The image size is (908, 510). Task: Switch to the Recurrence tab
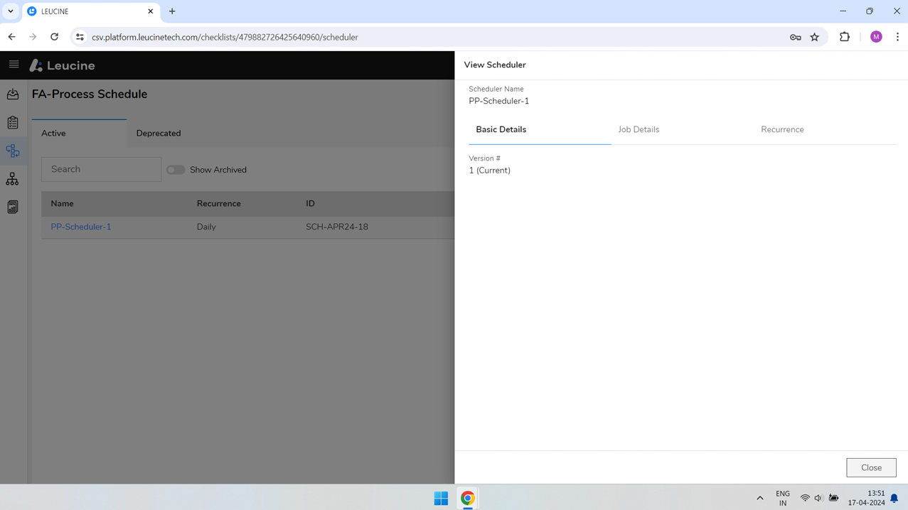pyautogui.click(x=782, y=129)
